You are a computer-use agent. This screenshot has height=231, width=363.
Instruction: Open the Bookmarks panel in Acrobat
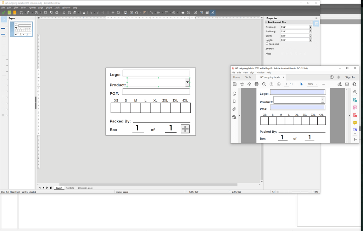(234, 101)
